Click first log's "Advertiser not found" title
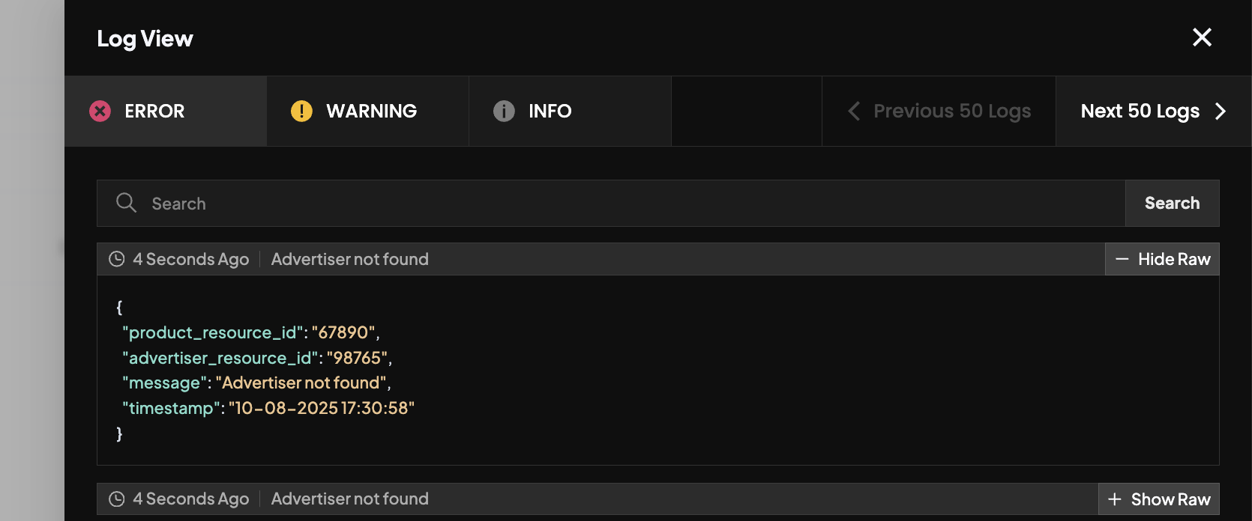 tap(349, 259)
